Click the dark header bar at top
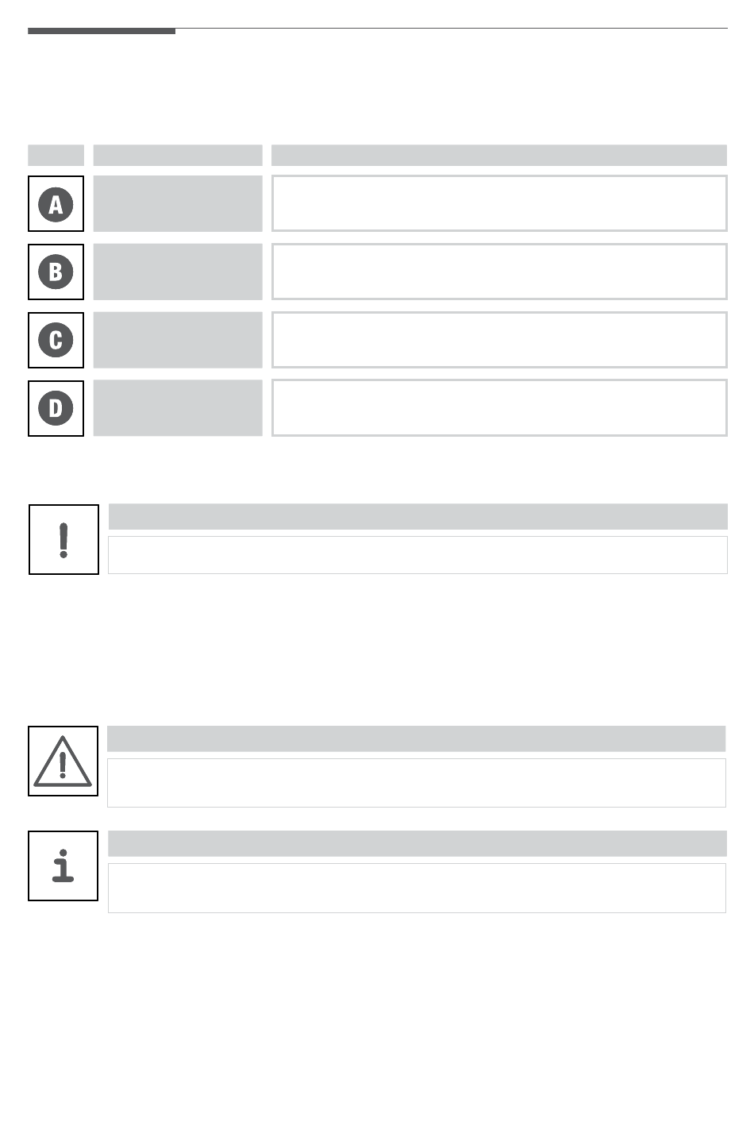Screen dimensions: 754x1122 click(102, 31)
